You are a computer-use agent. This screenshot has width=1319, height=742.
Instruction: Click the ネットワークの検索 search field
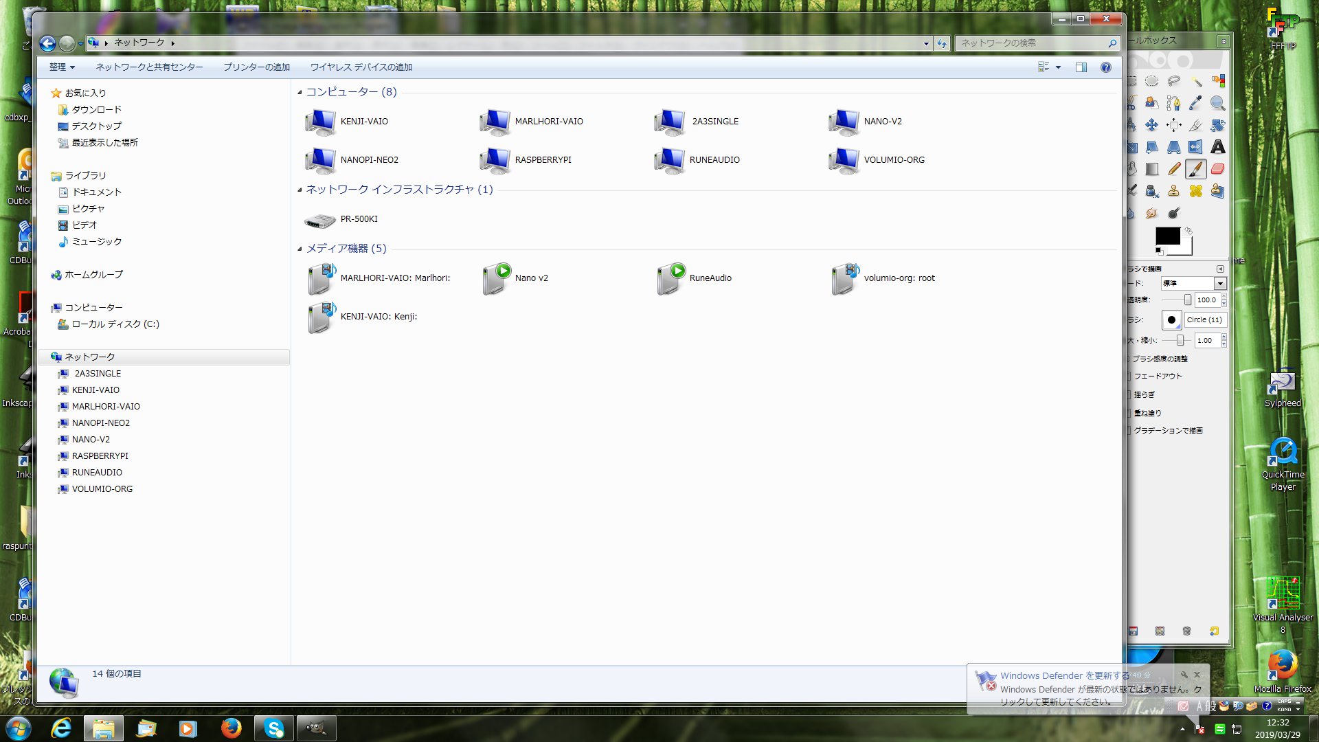(1030, 43)
